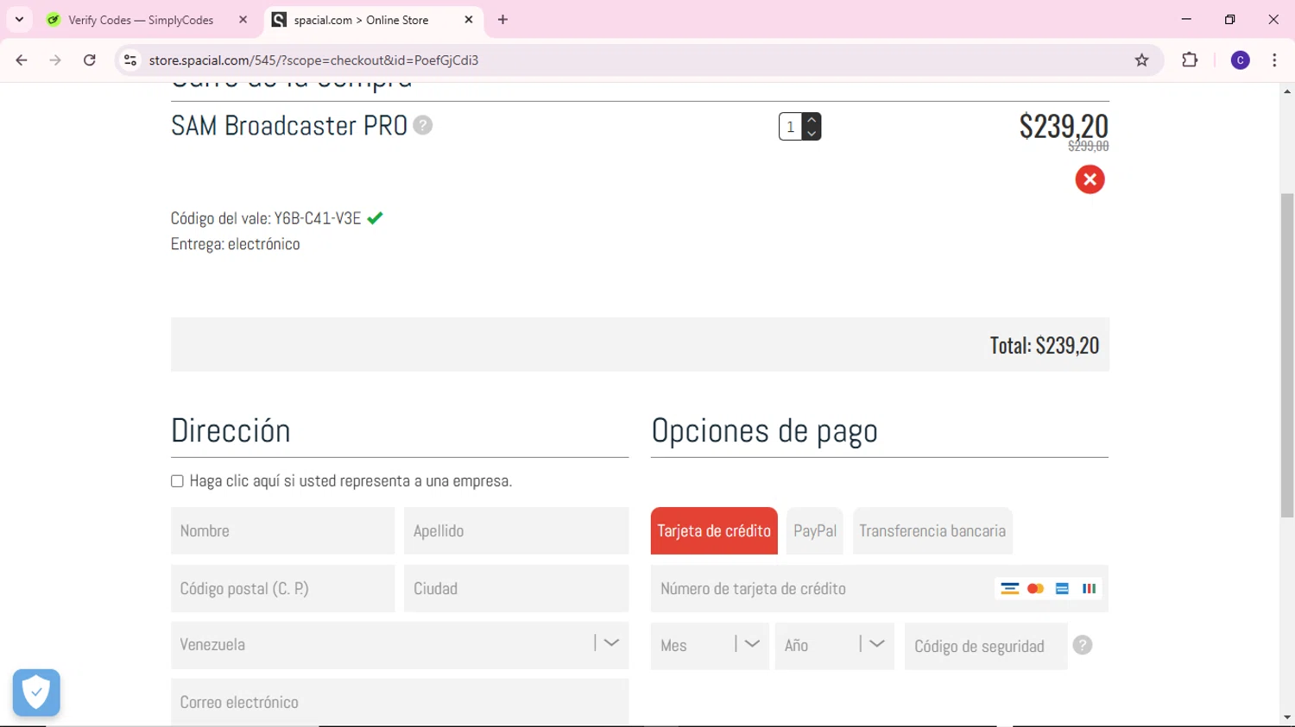This screenshot has width=1295, height=727.
Task: Increase the product quantity using the up arrow
Action: point(812,120)
